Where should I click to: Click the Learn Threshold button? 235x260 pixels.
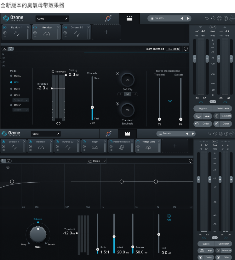tap(155, 49)
